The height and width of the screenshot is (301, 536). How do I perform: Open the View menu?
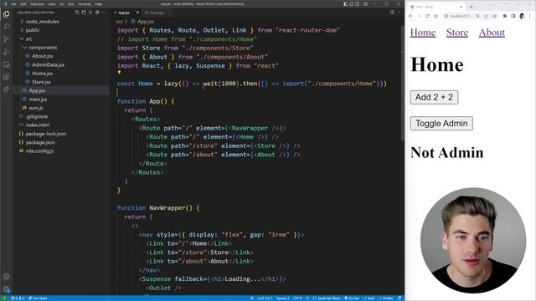point(52,4)
